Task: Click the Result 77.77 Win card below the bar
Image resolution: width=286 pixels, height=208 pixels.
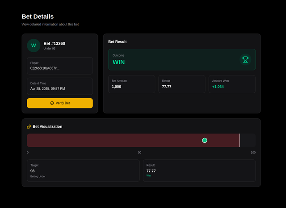Action: point(199,171)
